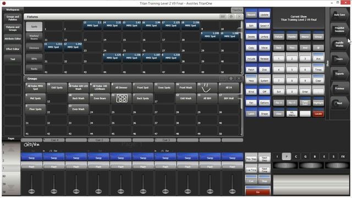
Task: Select the All Dimmer group
Action: [122, 87]
